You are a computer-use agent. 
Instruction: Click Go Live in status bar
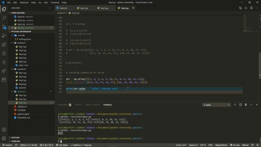[x=235, y=145]
